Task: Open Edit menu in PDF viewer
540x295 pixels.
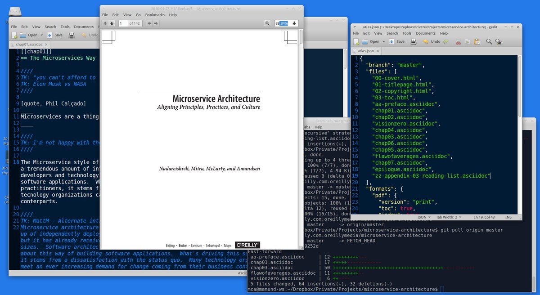Action: click(x=116, y=15)
